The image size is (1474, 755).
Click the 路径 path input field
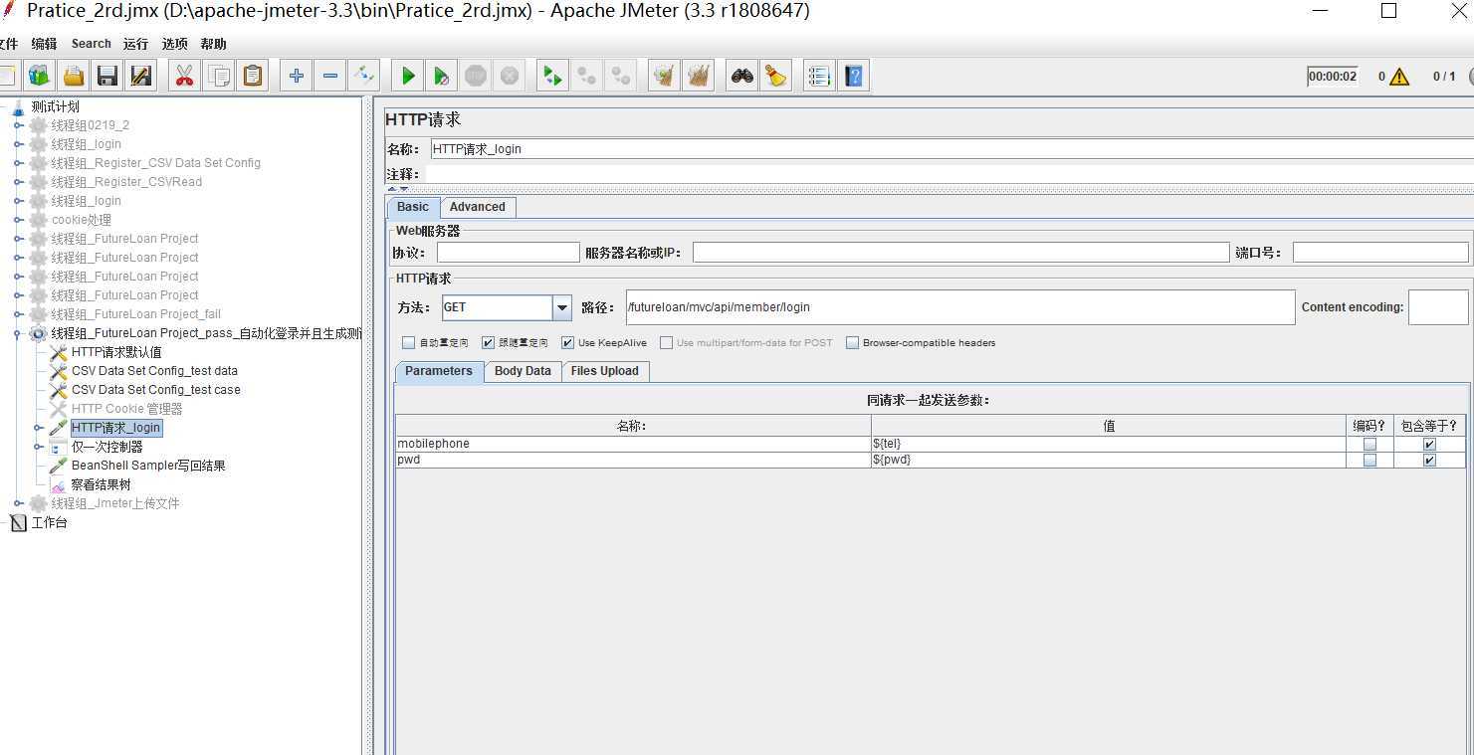(959, 308)
